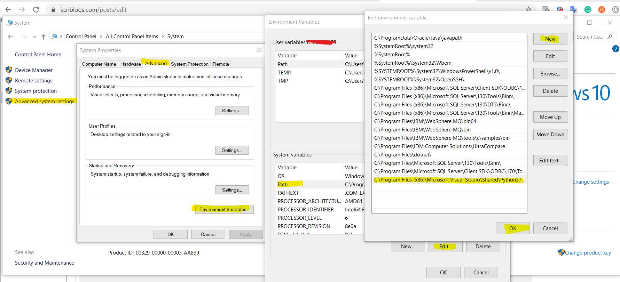Click Move Up button
The image size is (620, 282).
(550, 117)
